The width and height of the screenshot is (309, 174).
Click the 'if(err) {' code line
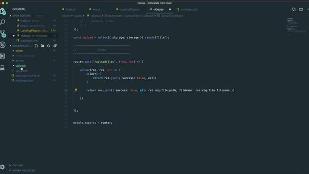click(93, 74)
